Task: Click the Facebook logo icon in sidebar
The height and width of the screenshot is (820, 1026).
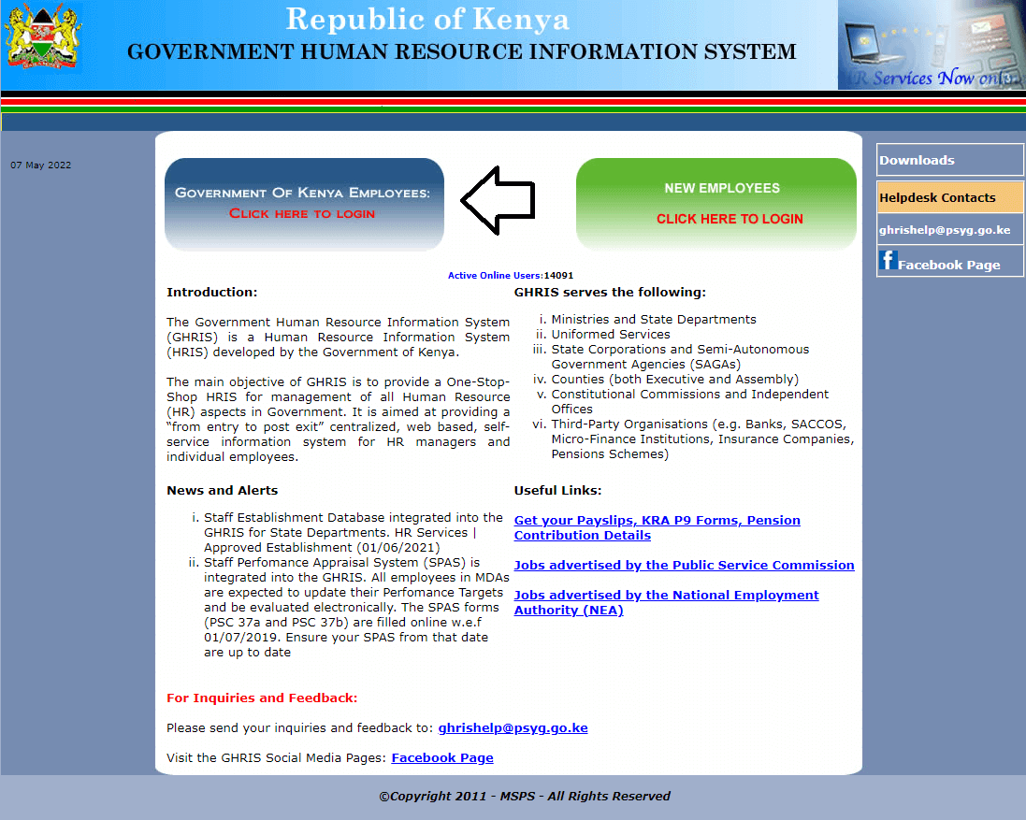Action: [x=888, y=260]
